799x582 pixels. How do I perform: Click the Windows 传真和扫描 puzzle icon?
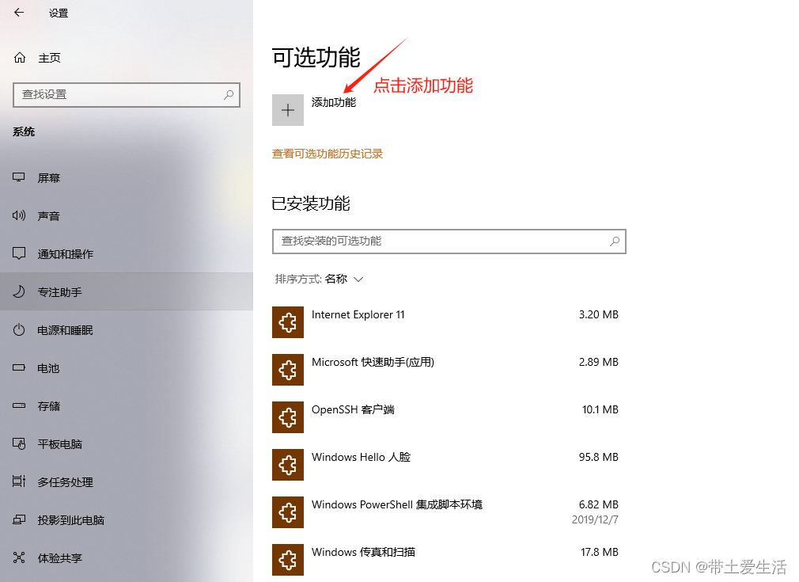coord(288,560)
